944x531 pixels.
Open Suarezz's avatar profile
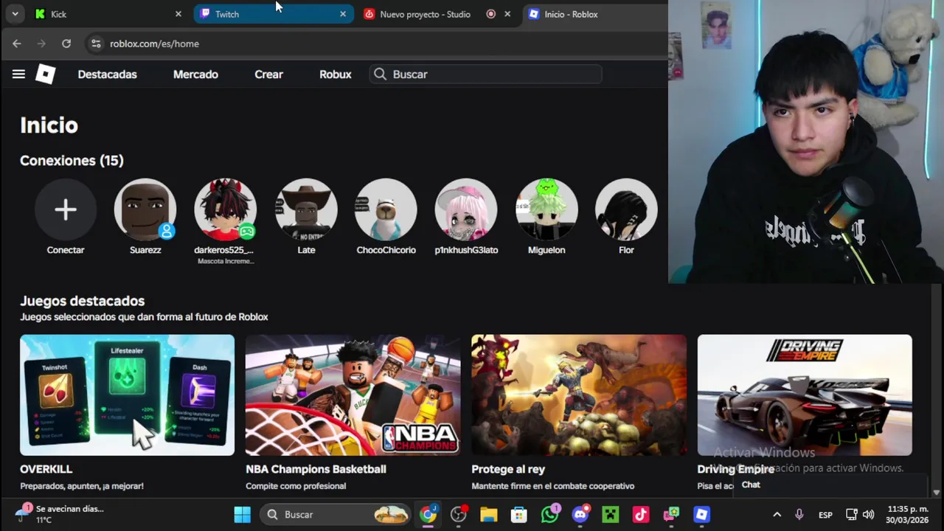[145, 209]
